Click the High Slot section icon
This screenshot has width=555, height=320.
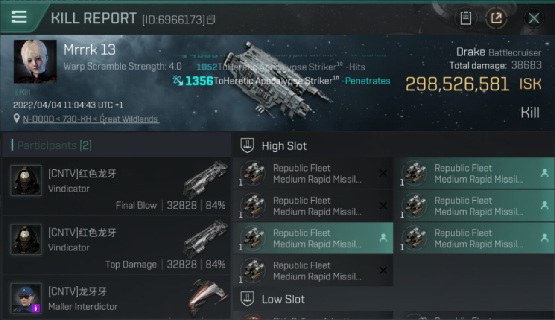coord(247,146)
